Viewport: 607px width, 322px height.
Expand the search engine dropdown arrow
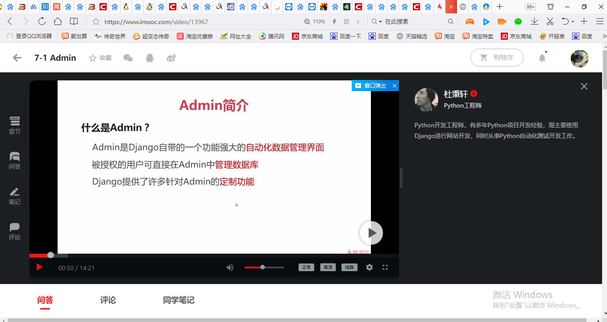(380, 21)
